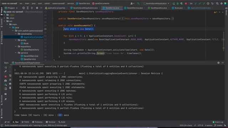Click camera thread dump icon
The image size is (228, 128).
tap(6, 81)
